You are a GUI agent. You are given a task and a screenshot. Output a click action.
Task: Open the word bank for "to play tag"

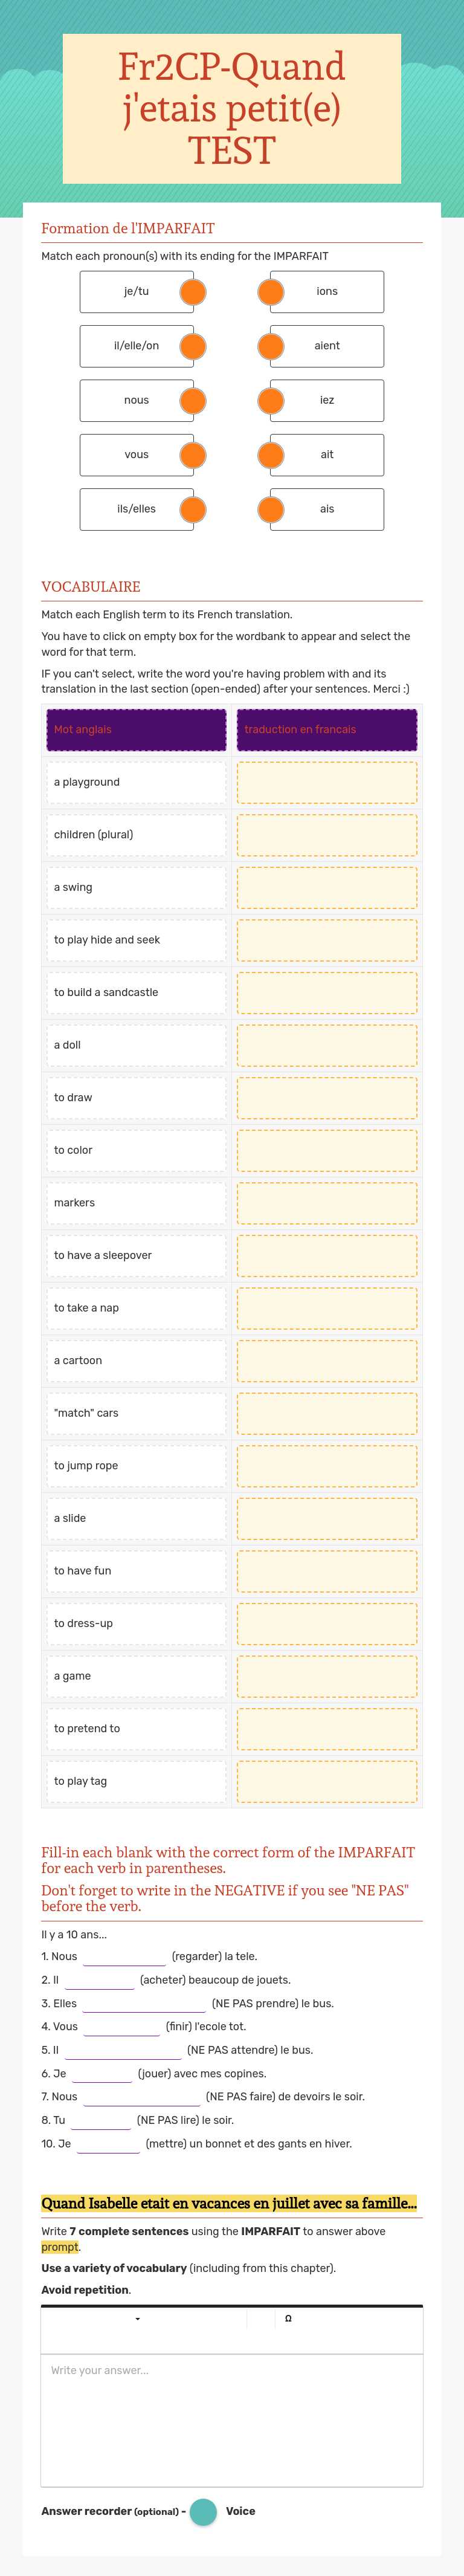click(326, 1781)
